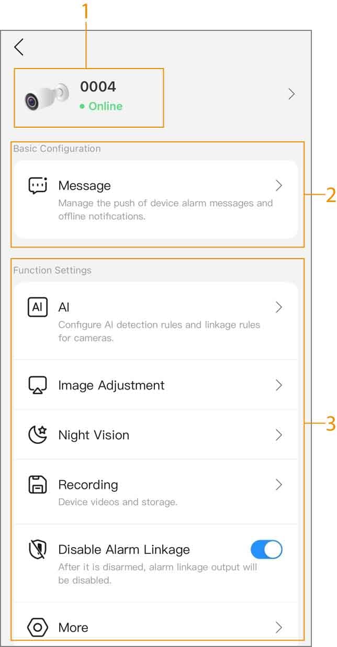Expand device details chevron next to 0004
Screen dimensions: 337x647
(292, 94)
